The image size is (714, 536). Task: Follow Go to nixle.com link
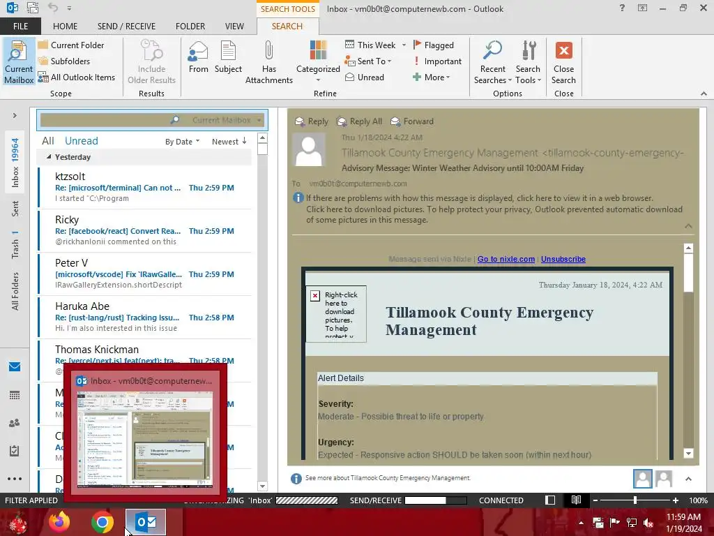(x=506, y=260)
